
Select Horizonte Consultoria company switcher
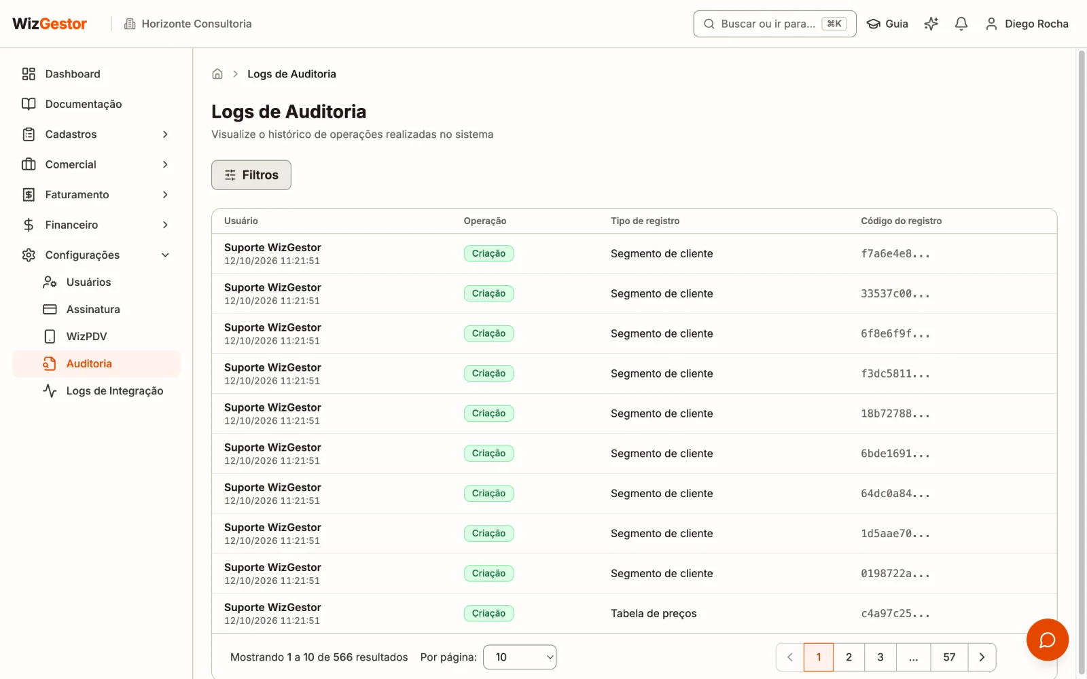188,24
